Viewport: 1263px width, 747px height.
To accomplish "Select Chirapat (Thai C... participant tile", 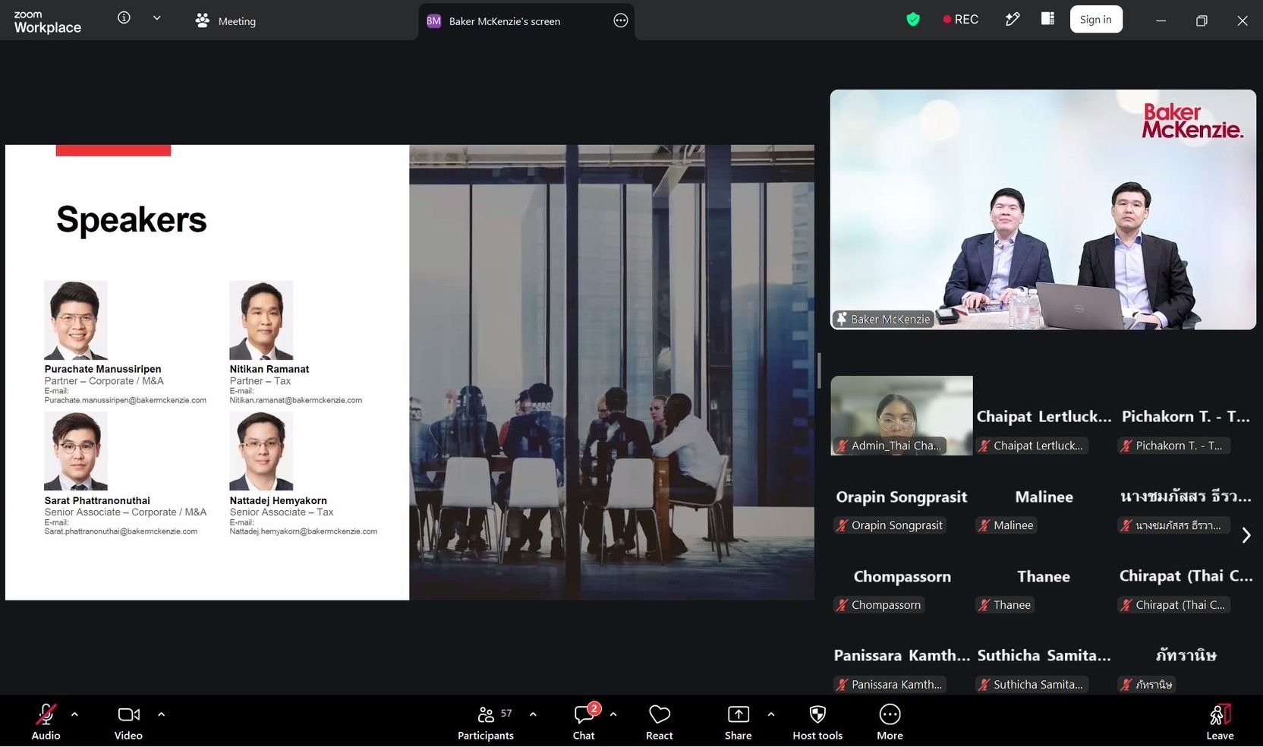I will point(1186,575).
